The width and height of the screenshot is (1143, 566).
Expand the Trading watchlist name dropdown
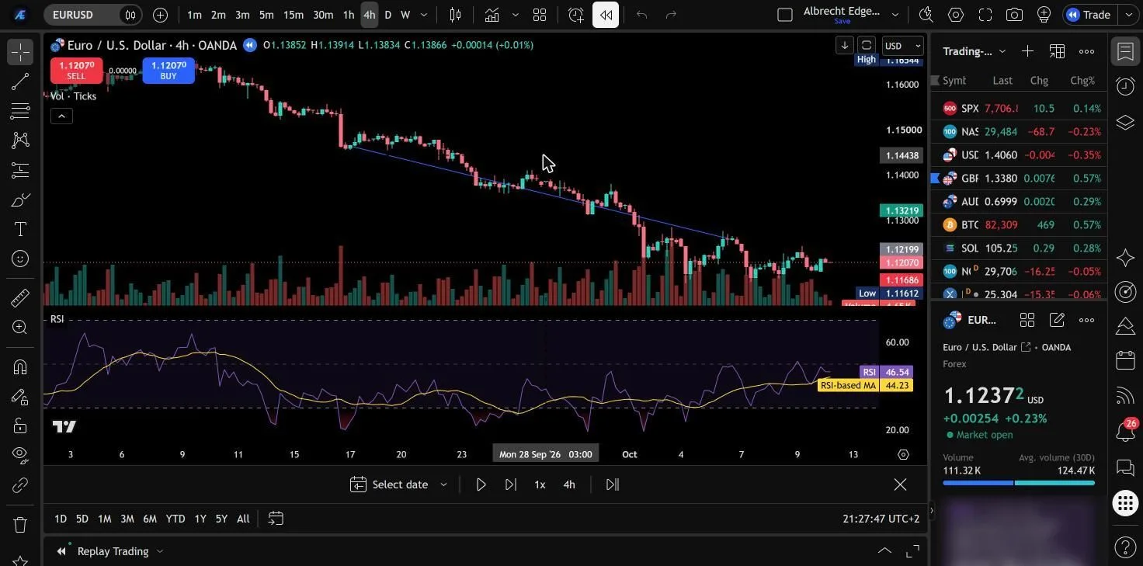[x=975, y=51]
